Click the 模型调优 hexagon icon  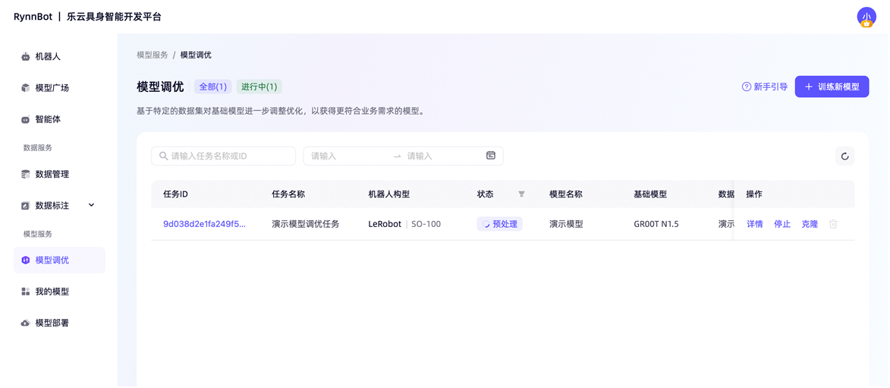point(25,260)
